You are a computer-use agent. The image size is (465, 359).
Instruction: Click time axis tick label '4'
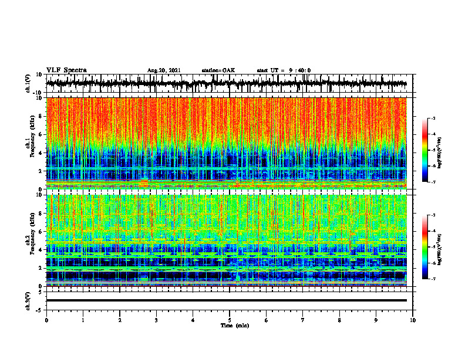[x=193, y=320]
